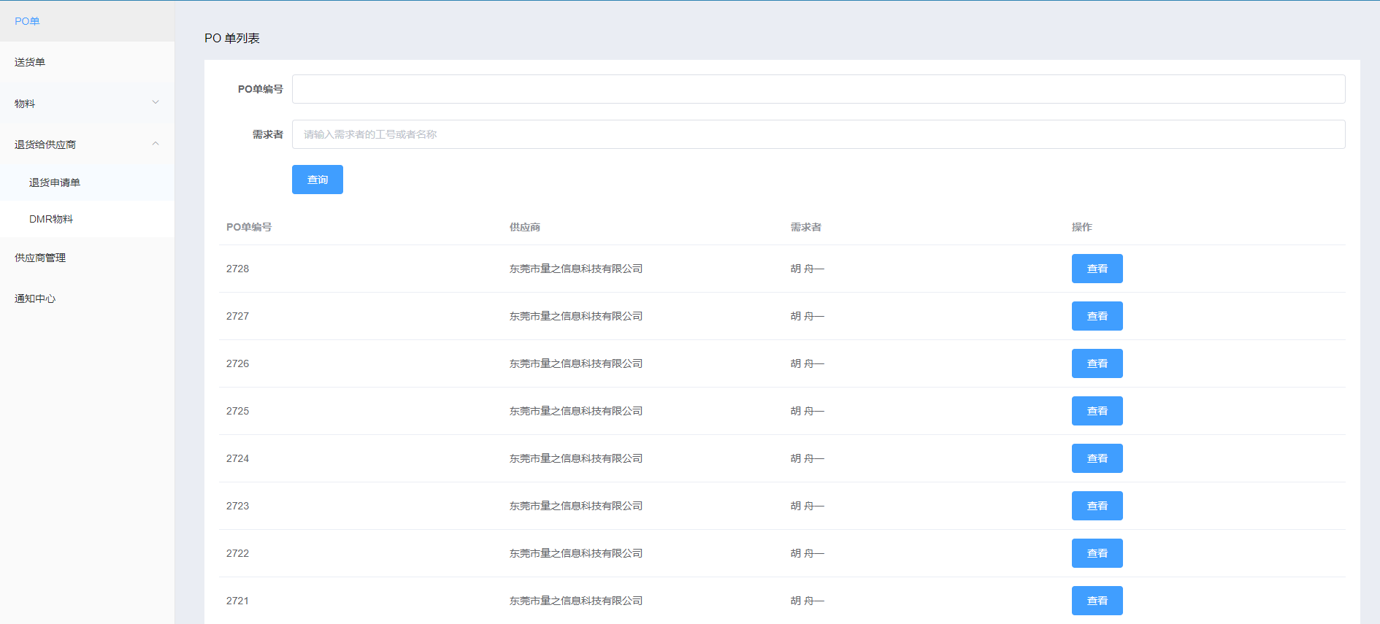This screenshot has height=624, width=1380.
Task: Select PO number 2723 cell
Action: click(237, 506)
